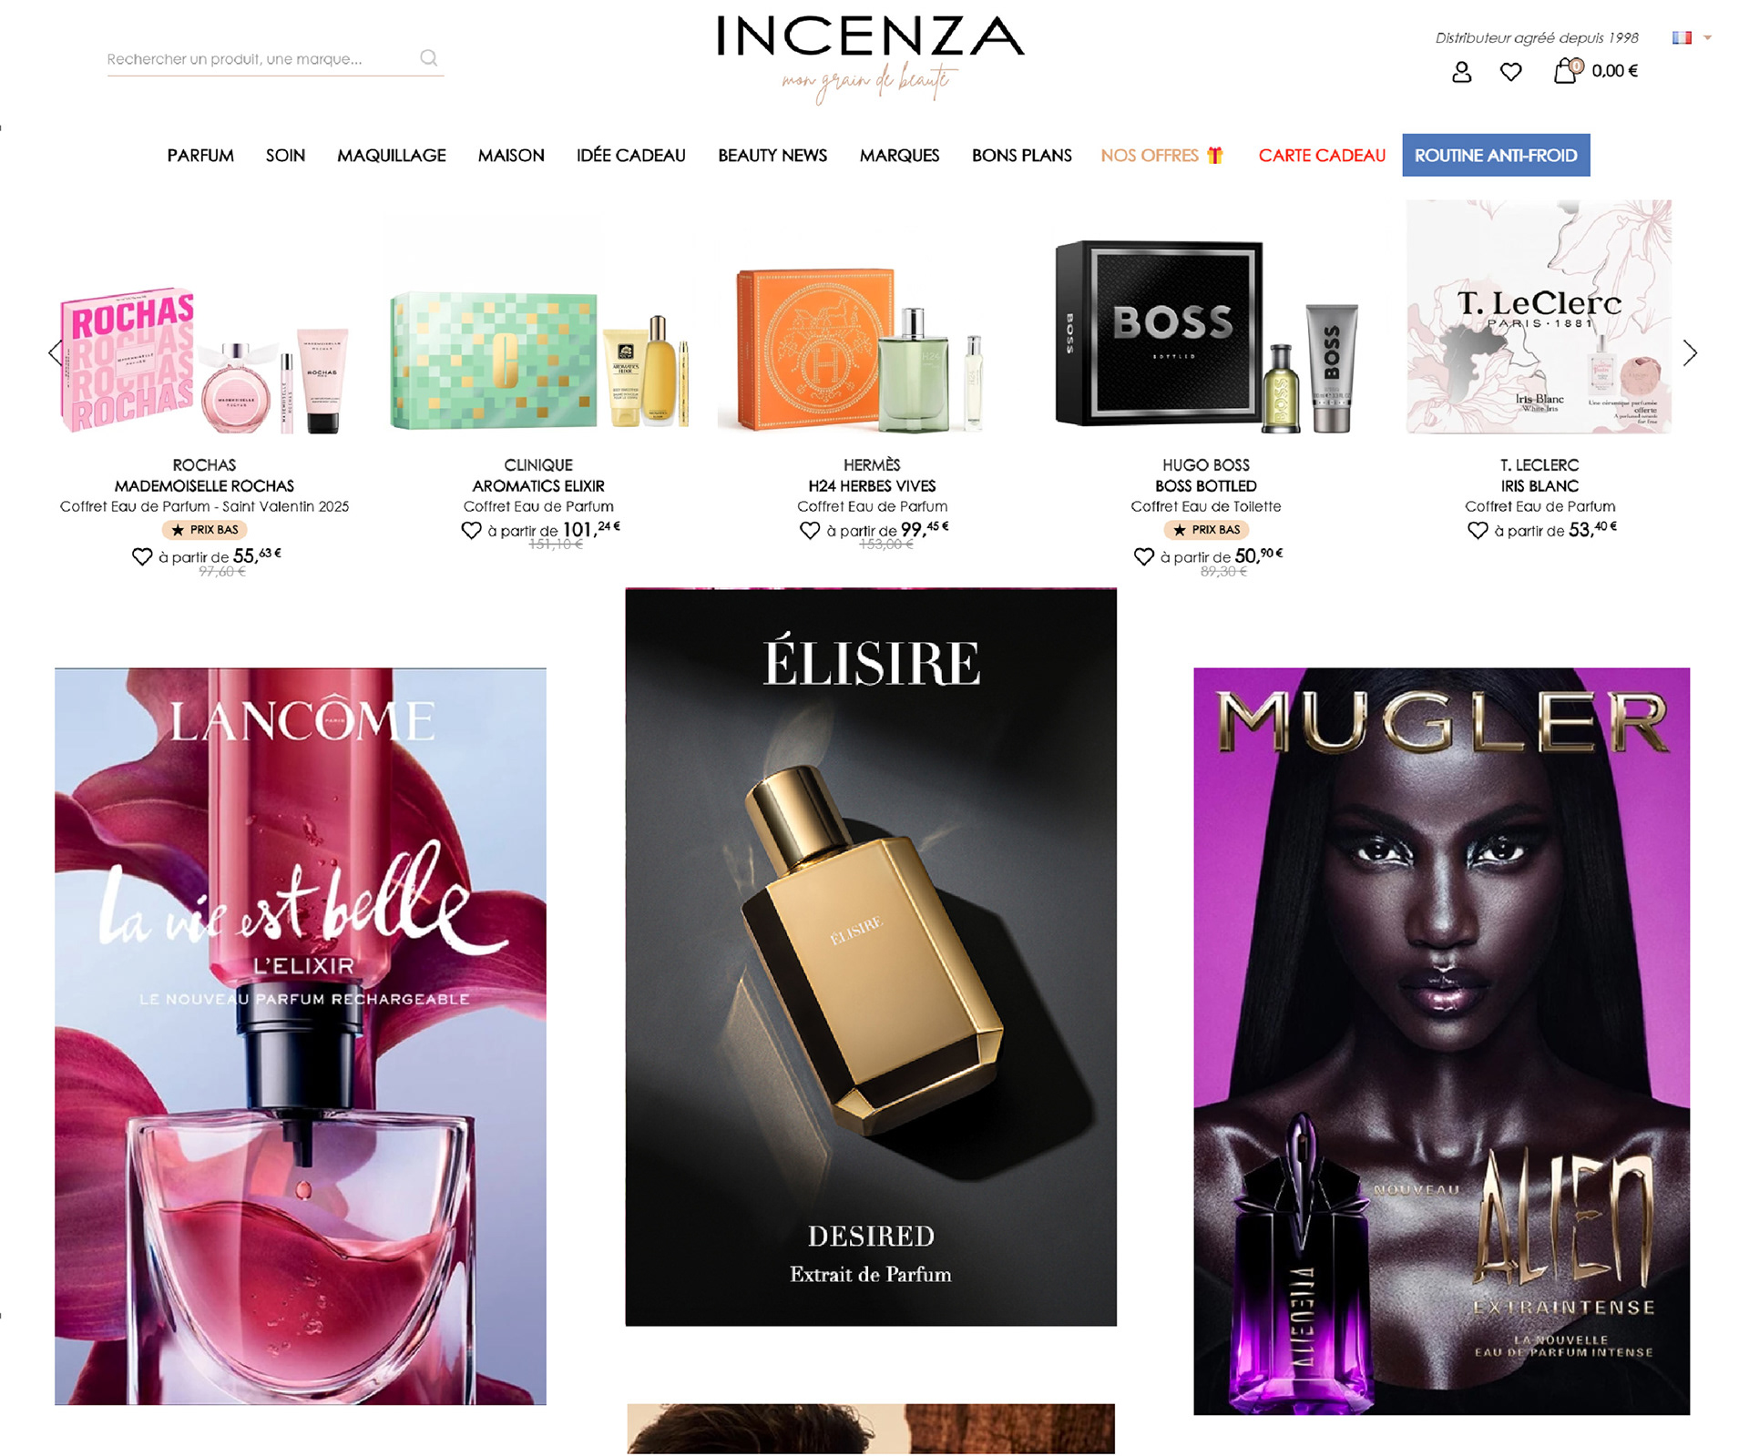Click heart icon for T. LeClerc Iris Blanc

1478,530
